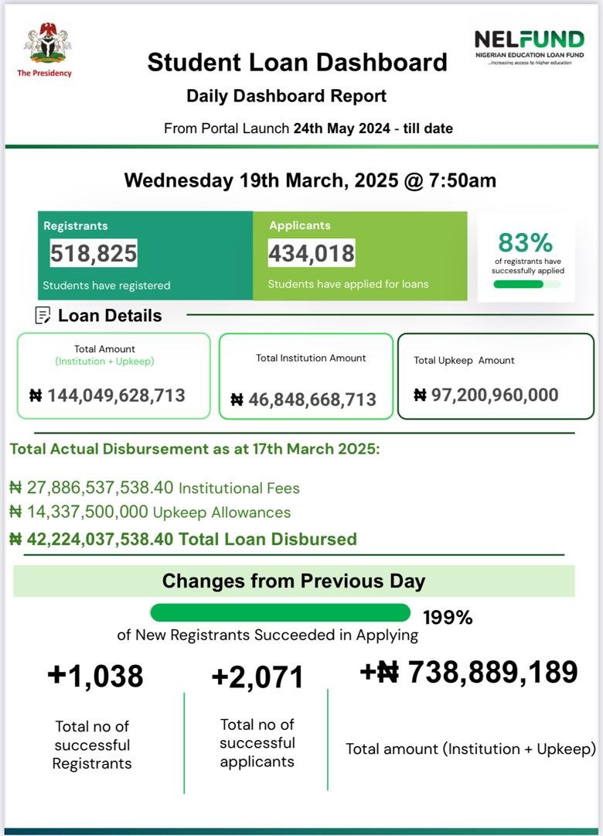Click the Naira symbol beside 97,200,960,000
Image resolution: width=603 pixels, height=836 pixels.
tap(420, 395)
